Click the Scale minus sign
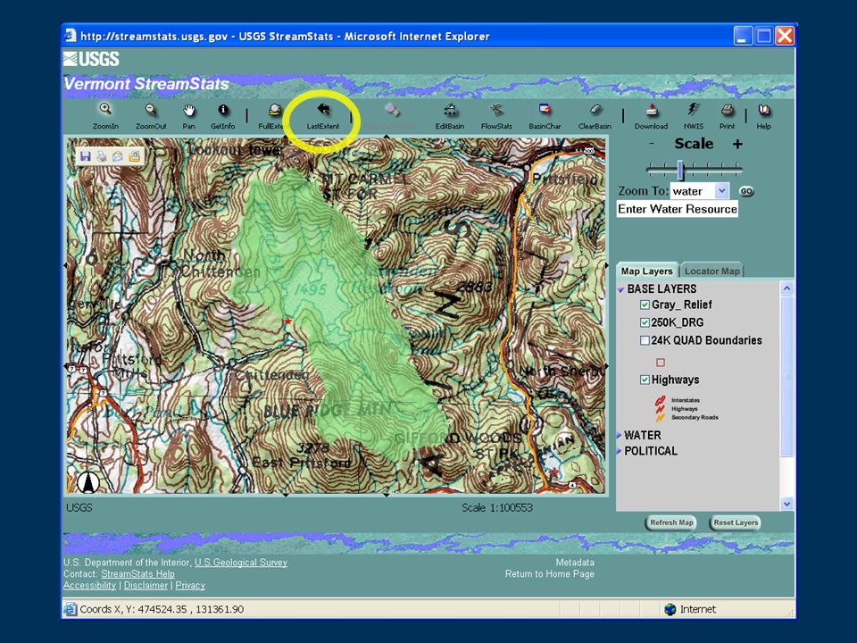The image size is (857, 643). (x=652, y=143)
